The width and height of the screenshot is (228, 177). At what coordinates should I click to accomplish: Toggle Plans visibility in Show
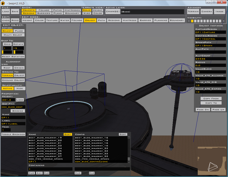(x=58, y=13)
